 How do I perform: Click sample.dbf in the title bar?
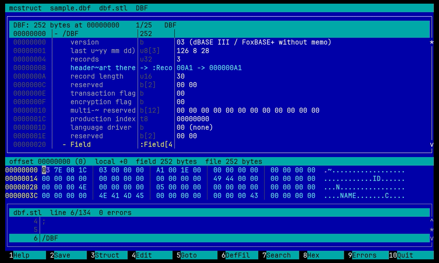click(x=70, y=8)
